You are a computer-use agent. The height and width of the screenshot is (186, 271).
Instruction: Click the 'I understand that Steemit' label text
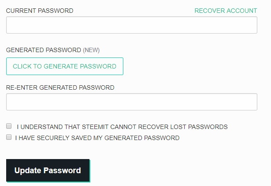tap(122, 127)
